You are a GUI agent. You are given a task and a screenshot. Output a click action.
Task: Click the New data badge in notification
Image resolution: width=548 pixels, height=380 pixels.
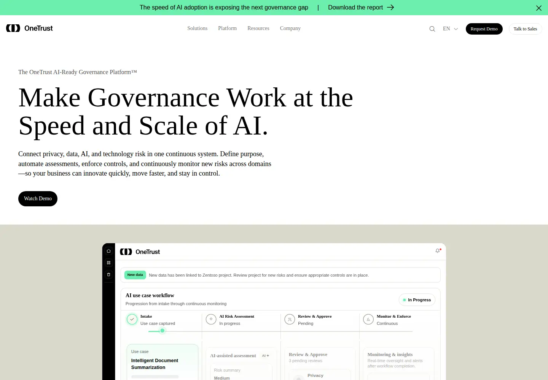pos(135,275)
